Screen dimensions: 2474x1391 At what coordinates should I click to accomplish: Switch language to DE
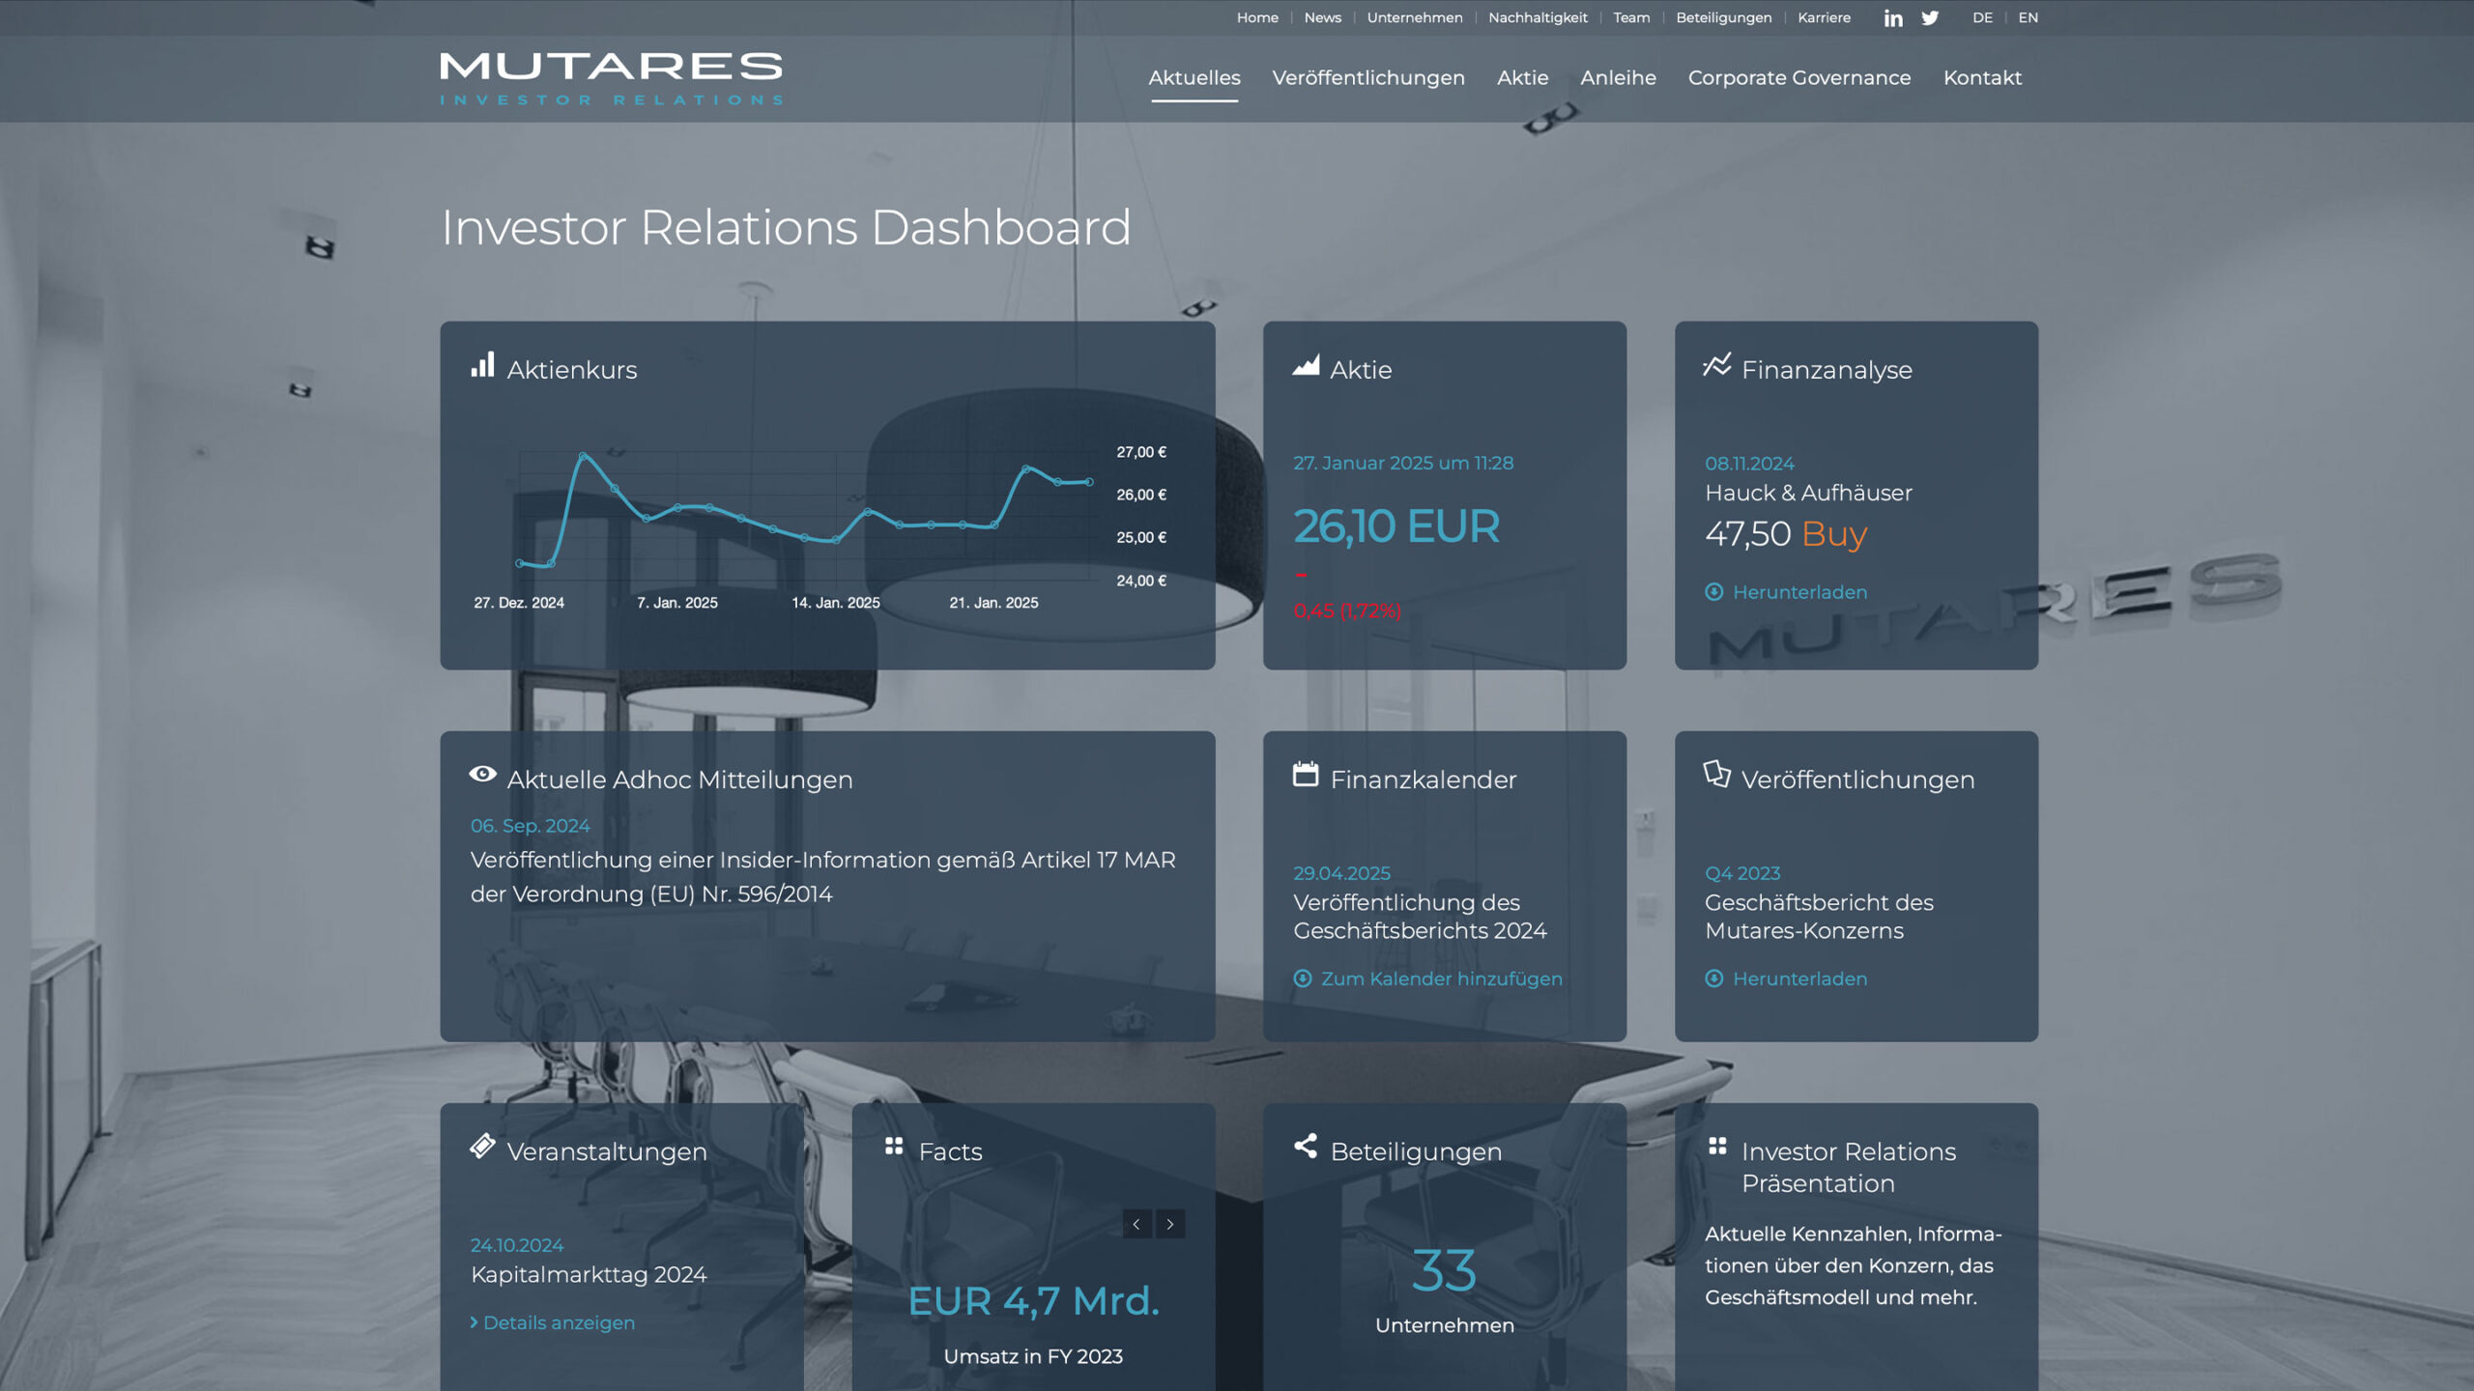pyautogui.click(x=1981, y=18)
